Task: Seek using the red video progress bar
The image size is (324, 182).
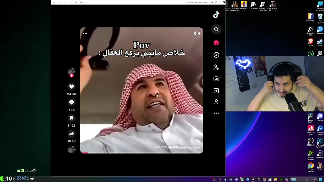Action: (x=141, y=153)
